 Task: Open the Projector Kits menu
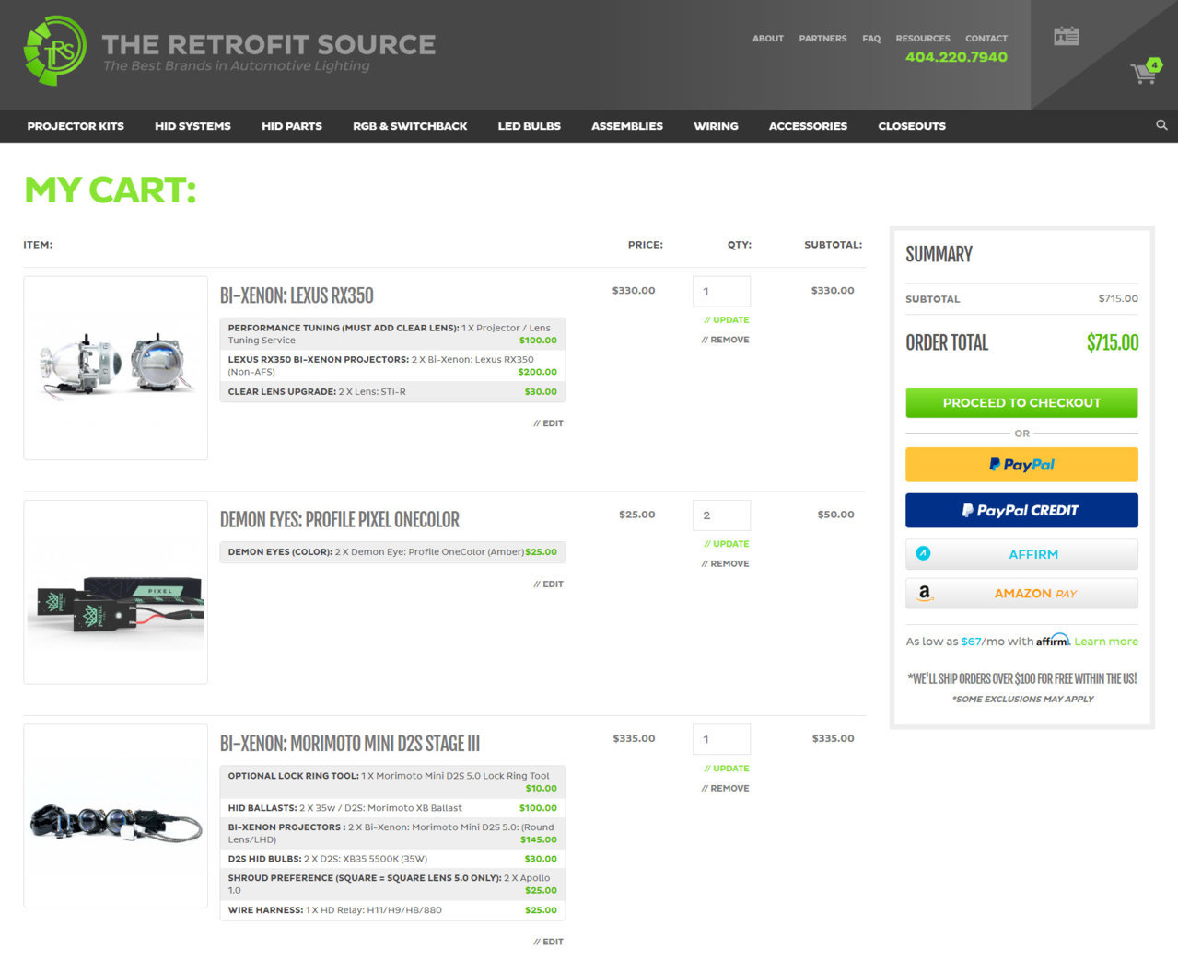point(76,126)
